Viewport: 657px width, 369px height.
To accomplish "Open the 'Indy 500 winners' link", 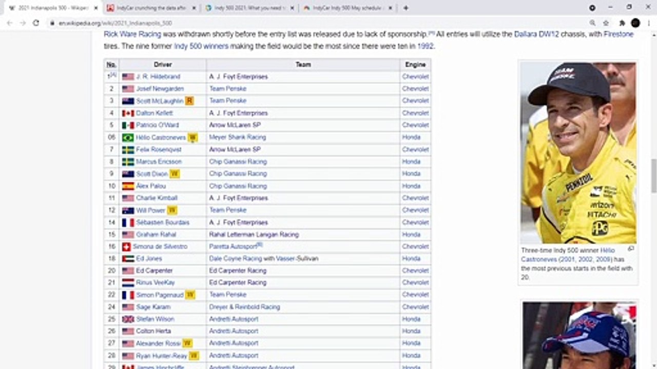I will (201, 46).
